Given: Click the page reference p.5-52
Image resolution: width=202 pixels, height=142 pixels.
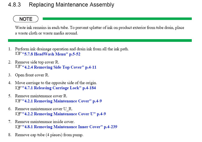Looking at the screenshot, I should coord(75,54).
